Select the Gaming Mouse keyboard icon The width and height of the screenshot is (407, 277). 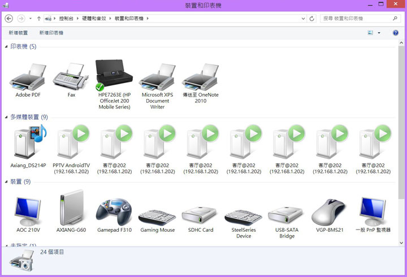157,218
